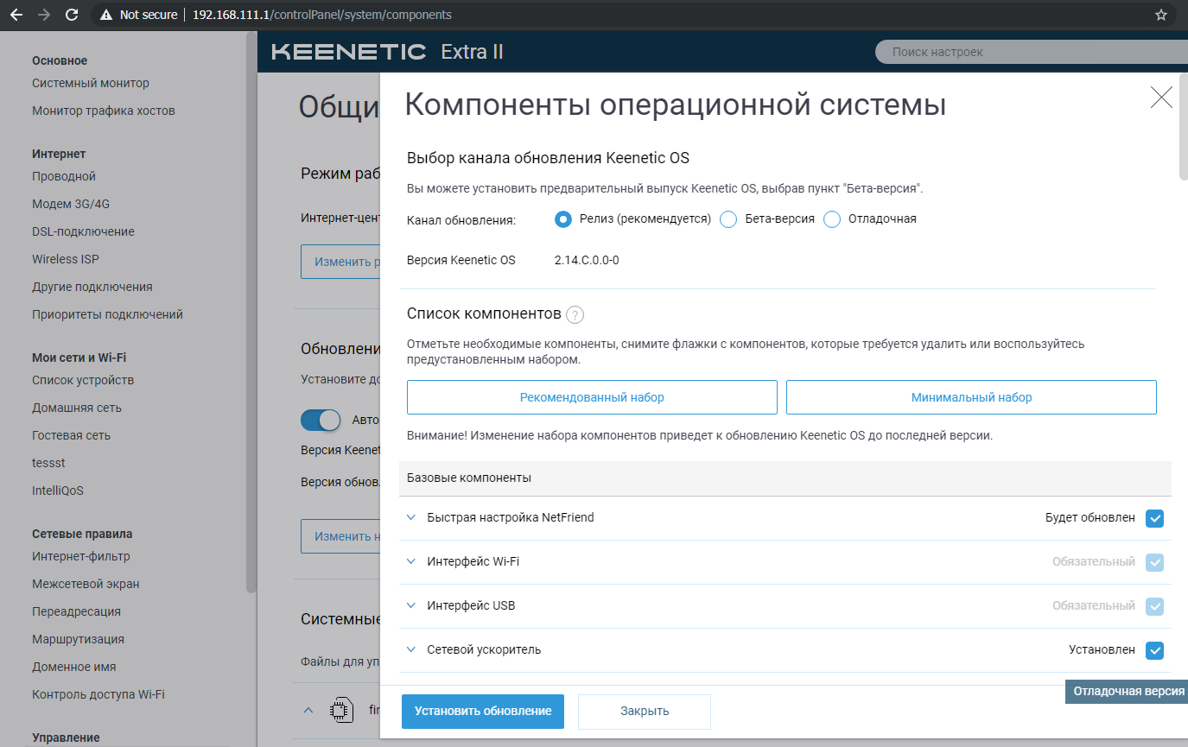
Task: Open DSL-подключение in the sidebar
Action: click(83, 231)
